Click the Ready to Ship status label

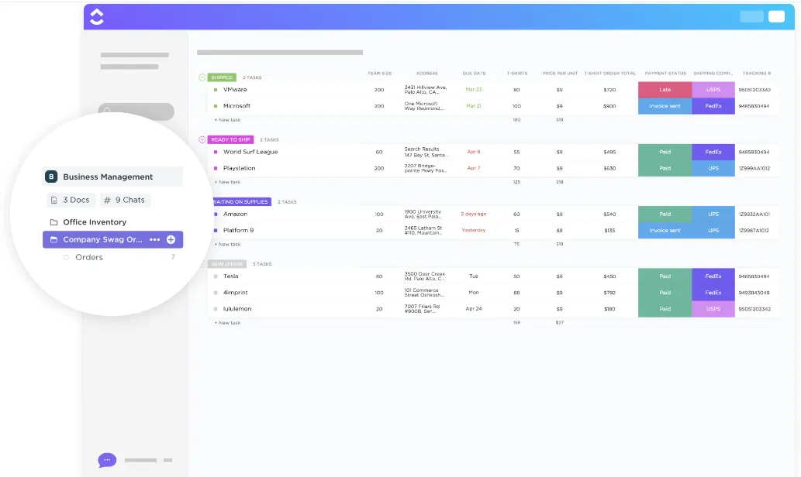pos(230,140)
